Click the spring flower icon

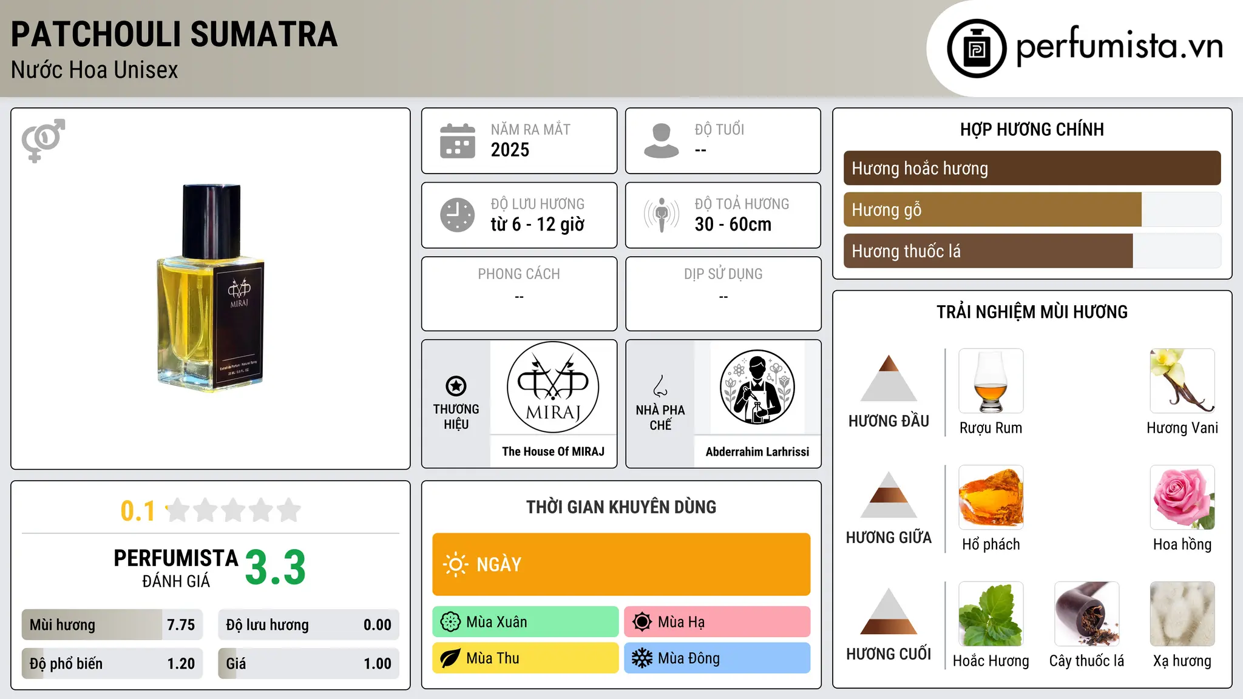(450, 622)
